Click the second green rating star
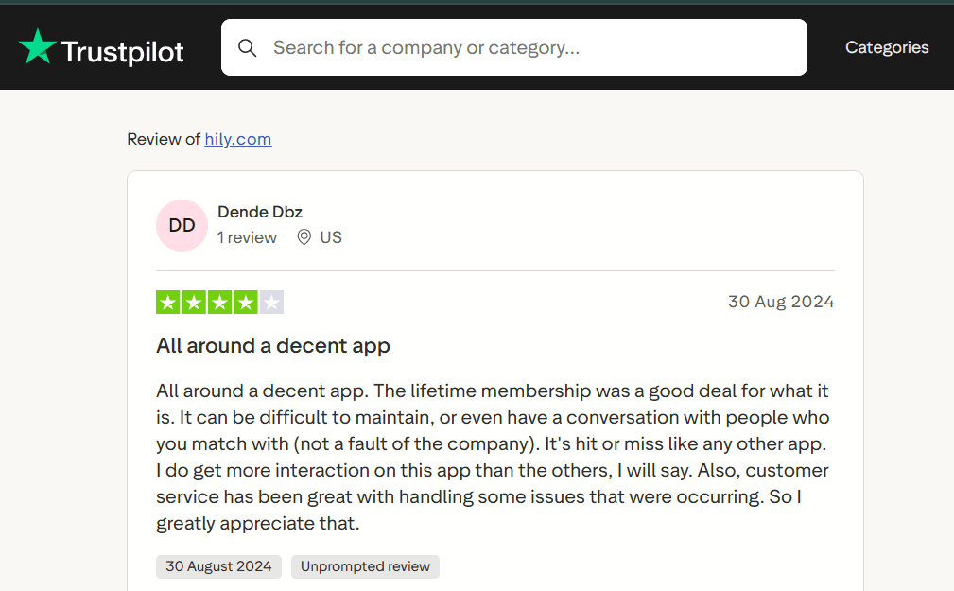Viewport: 954px width, 591px height. tap(194, 303)
